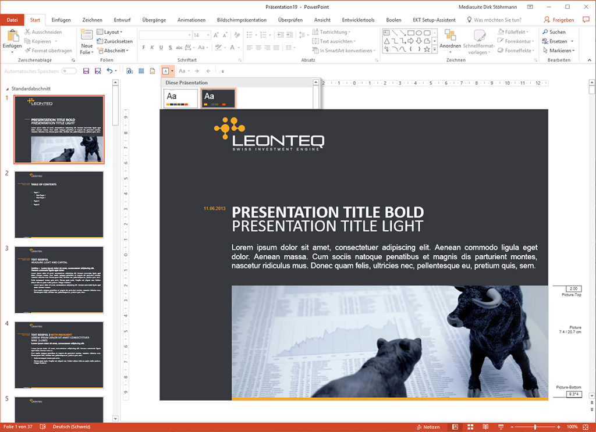
Task: Toggle the Automatisches Speichern switch
Action: point(69,71)
